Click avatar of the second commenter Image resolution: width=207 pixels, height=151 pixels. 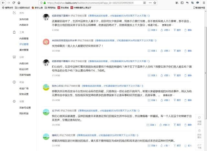pyautogui.click(x=46, y=42)
